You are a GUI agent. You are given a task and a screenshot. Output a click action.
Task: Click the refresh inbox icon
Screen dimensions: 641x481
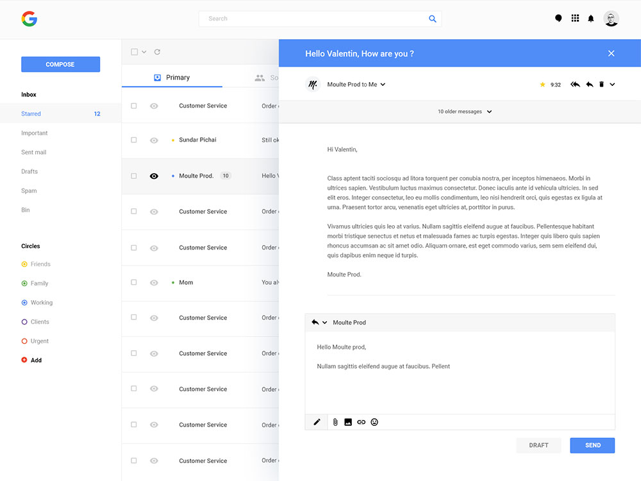pyautogui.click(x=157, y=52)
